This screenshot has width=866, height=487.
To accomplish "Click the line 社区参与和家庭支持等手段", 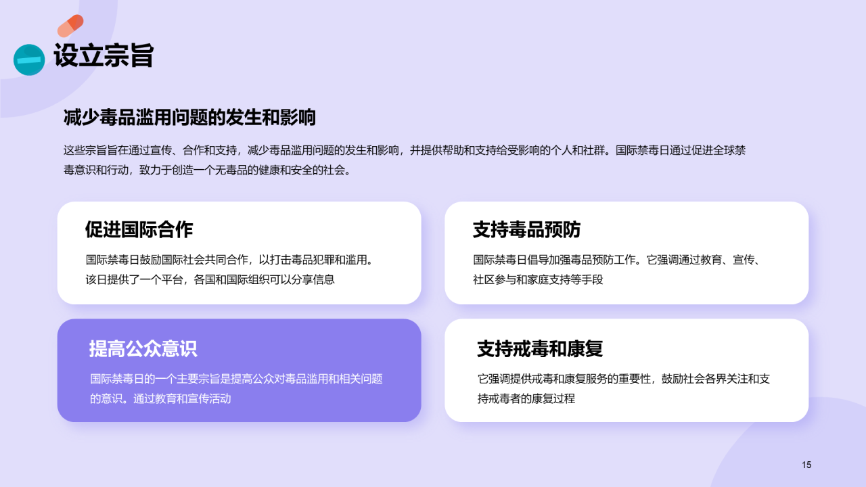I will [x=538, y=279].
